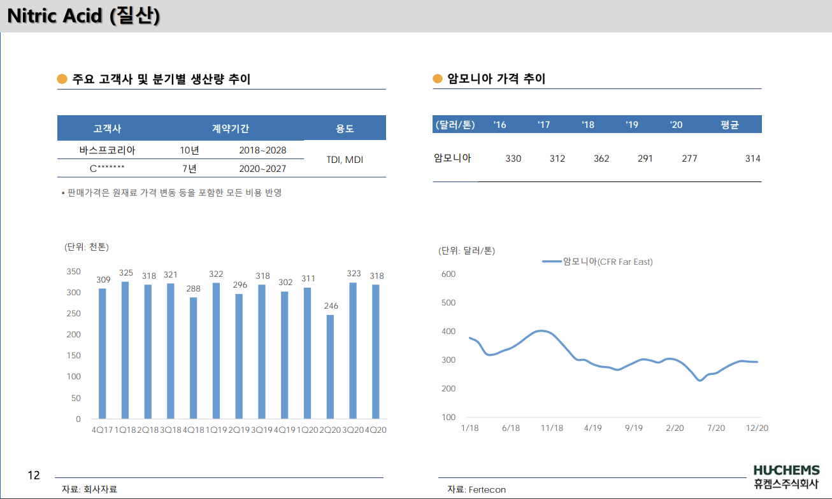
Task: Select the 바스프코리아 customer cell
Action: tap(107, 150)
